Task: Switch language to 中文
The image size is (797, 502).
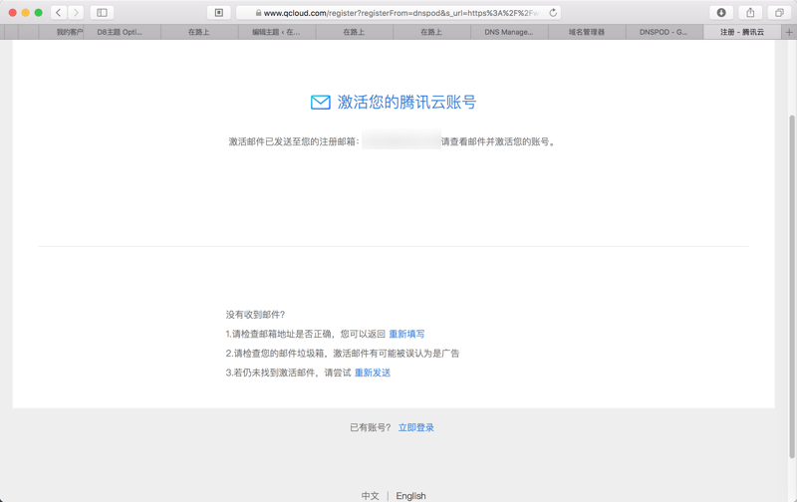Action: click(370, 495)
